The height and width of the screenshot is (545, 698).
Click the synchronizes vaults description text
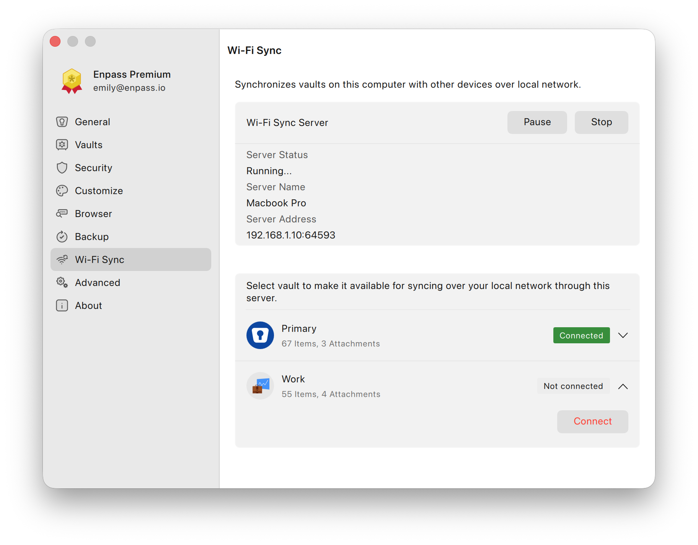tap(408, 85)
